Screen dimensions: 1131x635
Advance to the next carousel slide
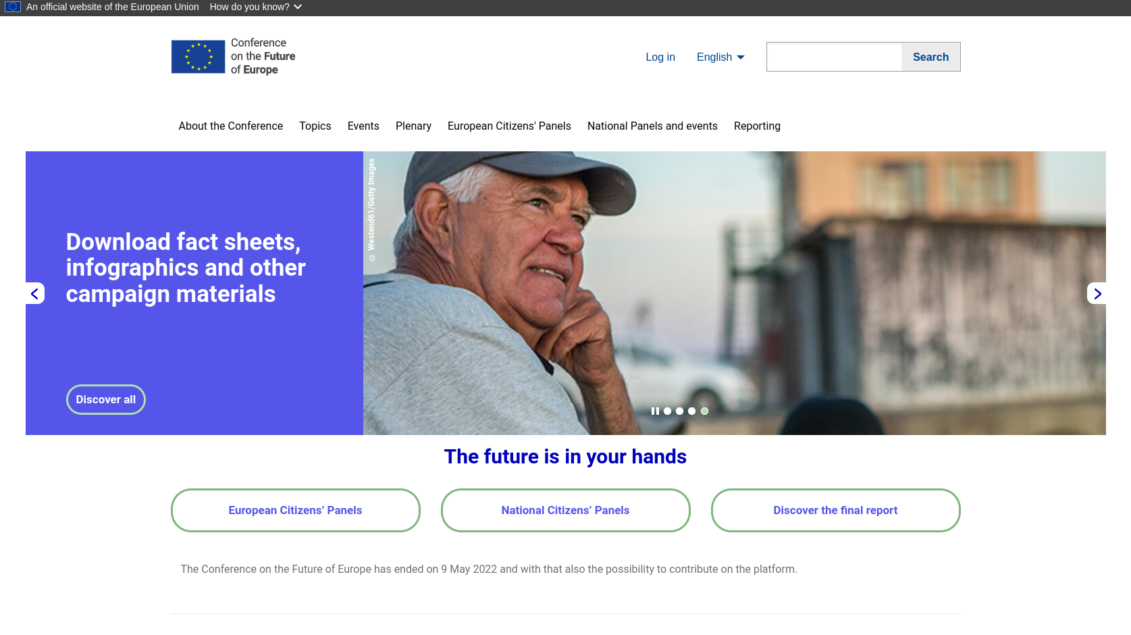[x=1097, y=293]
